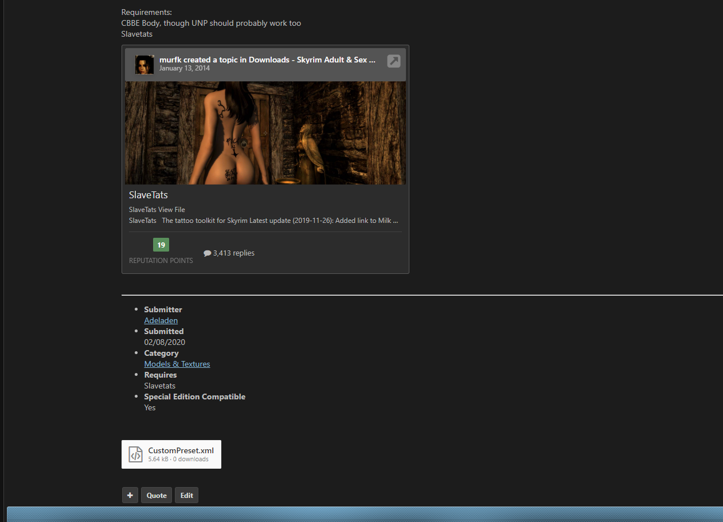Open the Models & Textures category link

177,364
